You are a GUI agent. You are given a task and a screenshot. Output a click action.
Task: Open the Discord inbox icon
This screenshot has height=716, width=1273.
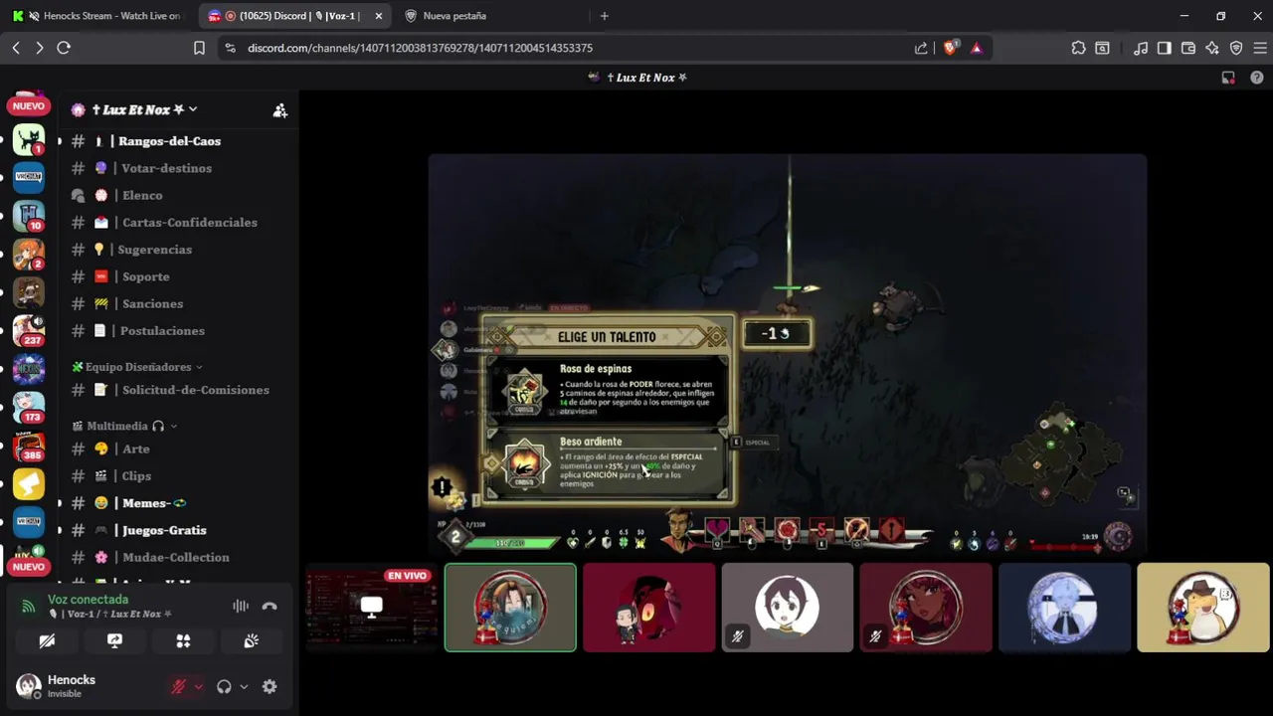click(x=1228, y=78)
